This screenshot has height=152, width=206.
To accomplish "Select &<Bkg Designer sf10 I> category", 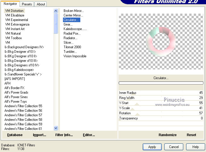I will click(x=20, y=52).
